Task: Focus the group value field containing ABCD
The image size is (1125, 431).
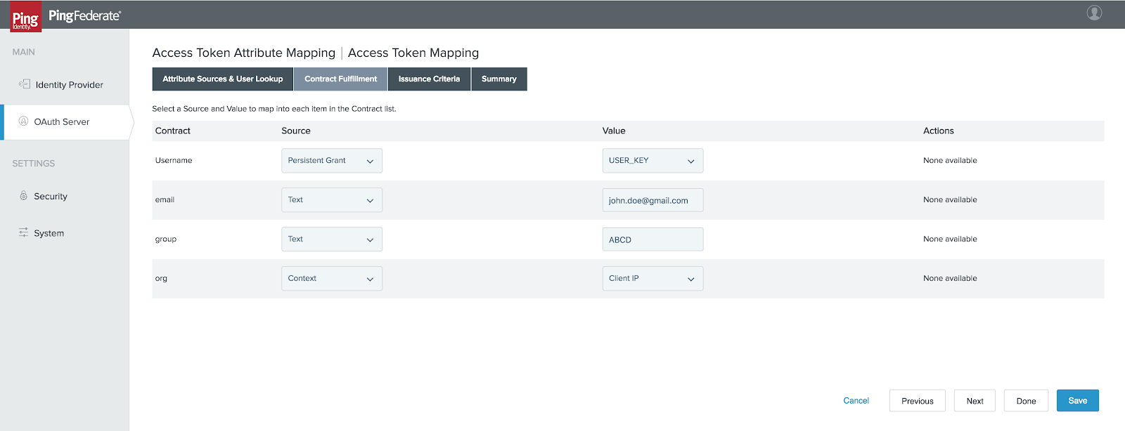Action: coord(652,239)
